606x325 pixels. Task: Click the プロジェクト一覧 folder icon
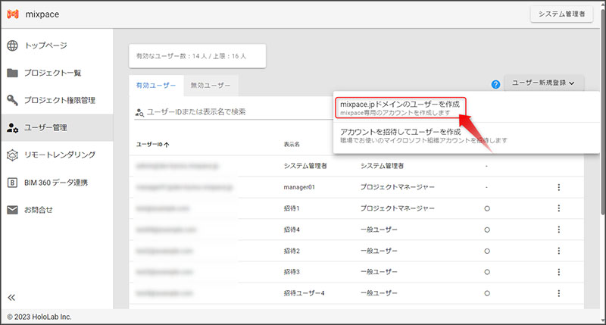pyautogui.click(x=12, y=73)
